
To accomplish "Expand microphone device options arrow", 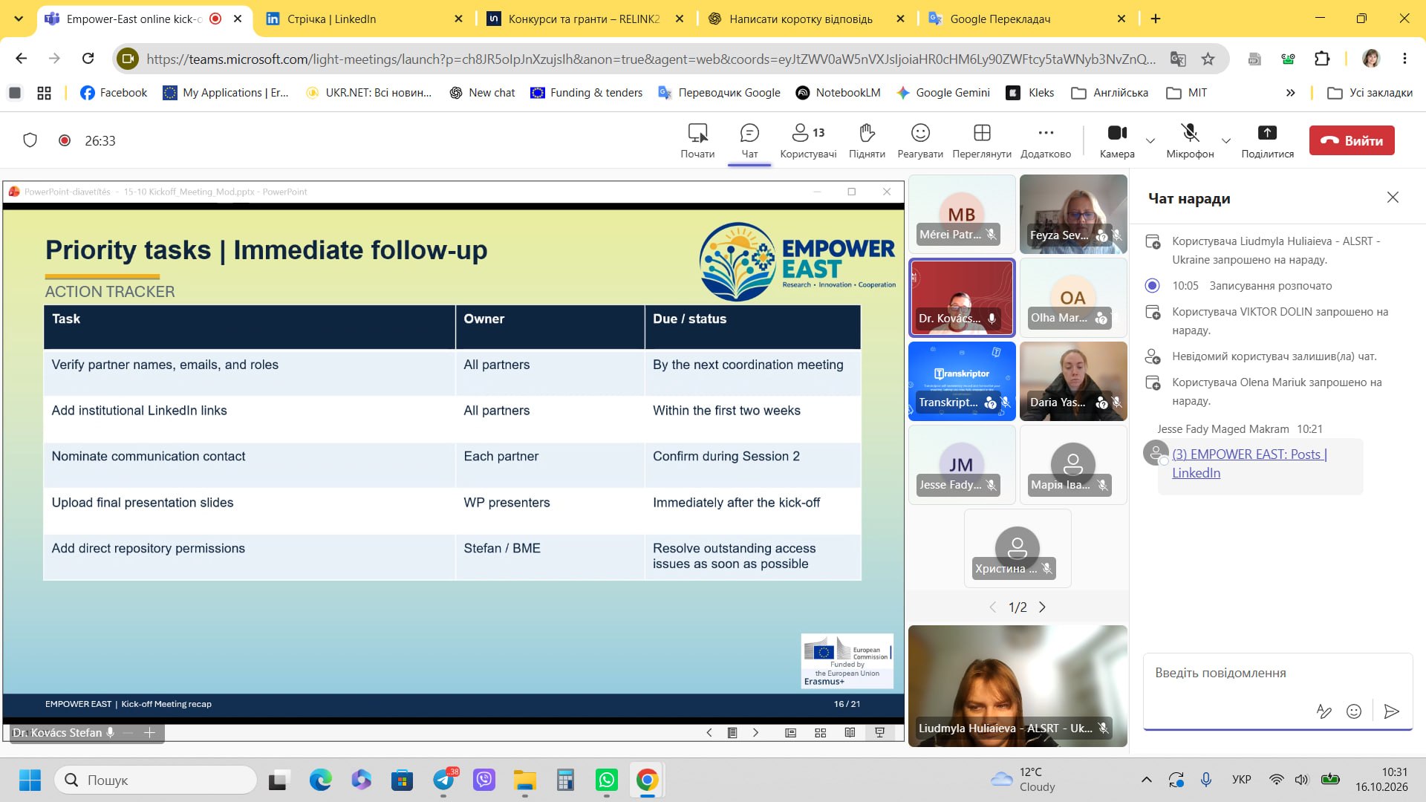I will point(1226,140).
